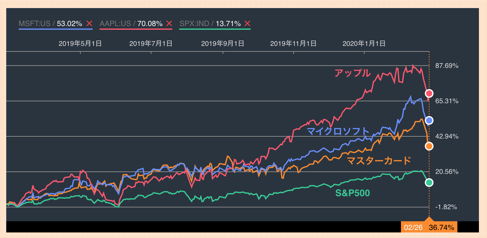Remove AAPL:US series with its red X
The image size is (487, 238).
(x=169, y=24)
